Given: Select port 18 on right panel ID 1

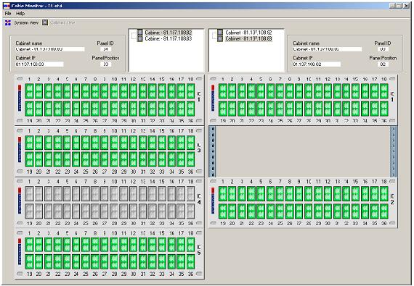Looking at the screenshot, I should (384, 91).
